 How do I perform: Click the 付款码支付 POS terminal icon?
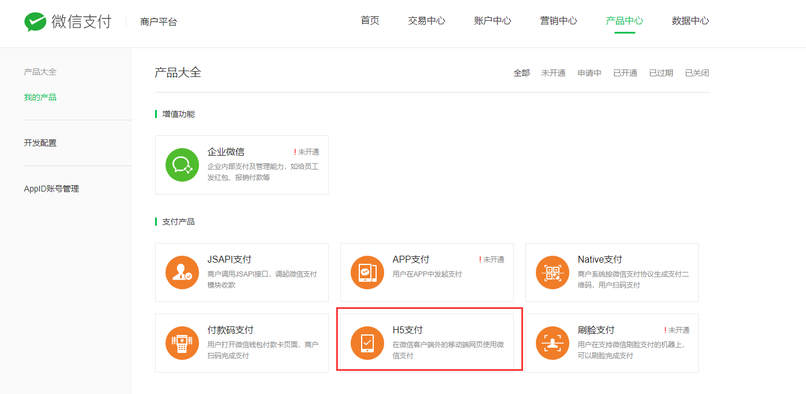(x=182, y=343)
